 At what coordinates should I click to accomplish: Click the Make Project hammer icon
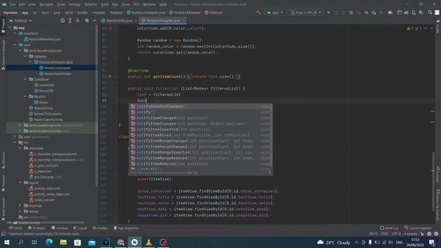point(258,12)
